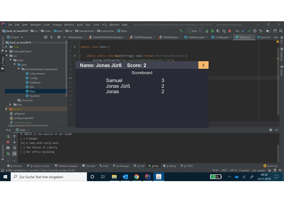
Task: Open the Project view selector dropdown
Action: [x=15, y=37]
